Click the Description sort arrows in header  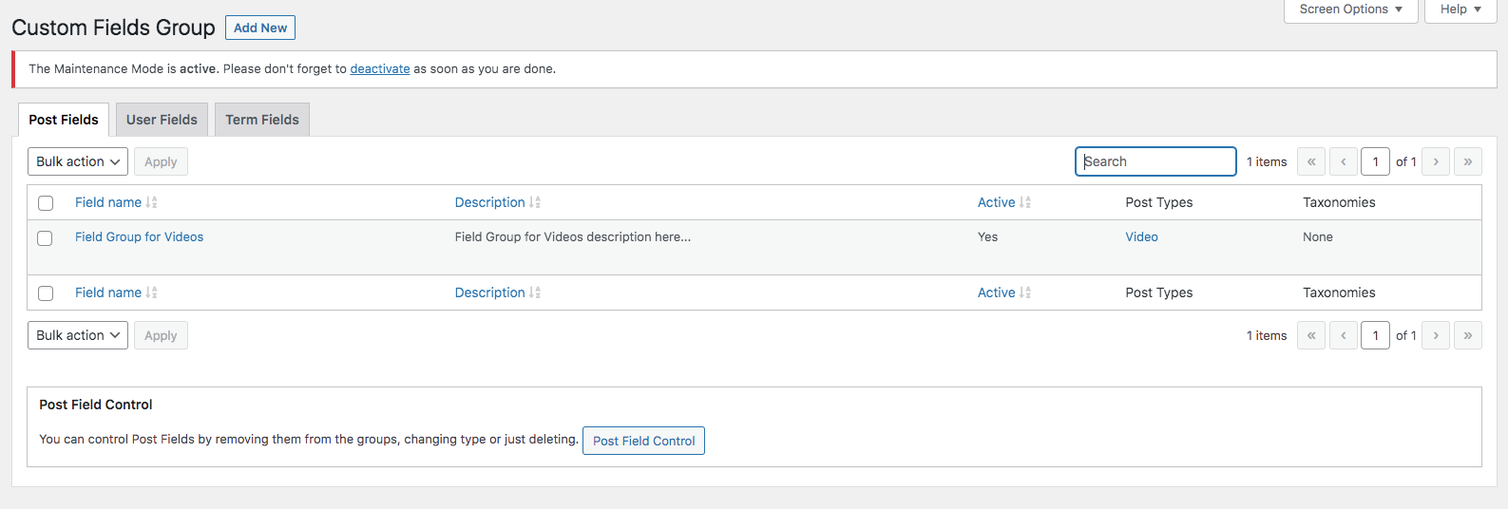click(535, 202)
